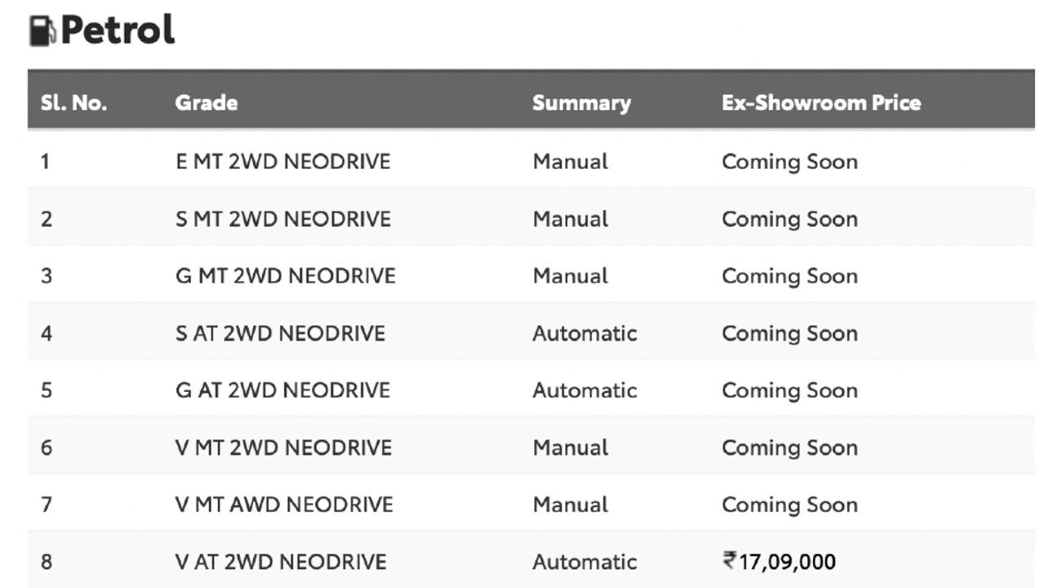
Task: Select the E MT 2WD NEODRIVE grade
Action: [282, 162]
